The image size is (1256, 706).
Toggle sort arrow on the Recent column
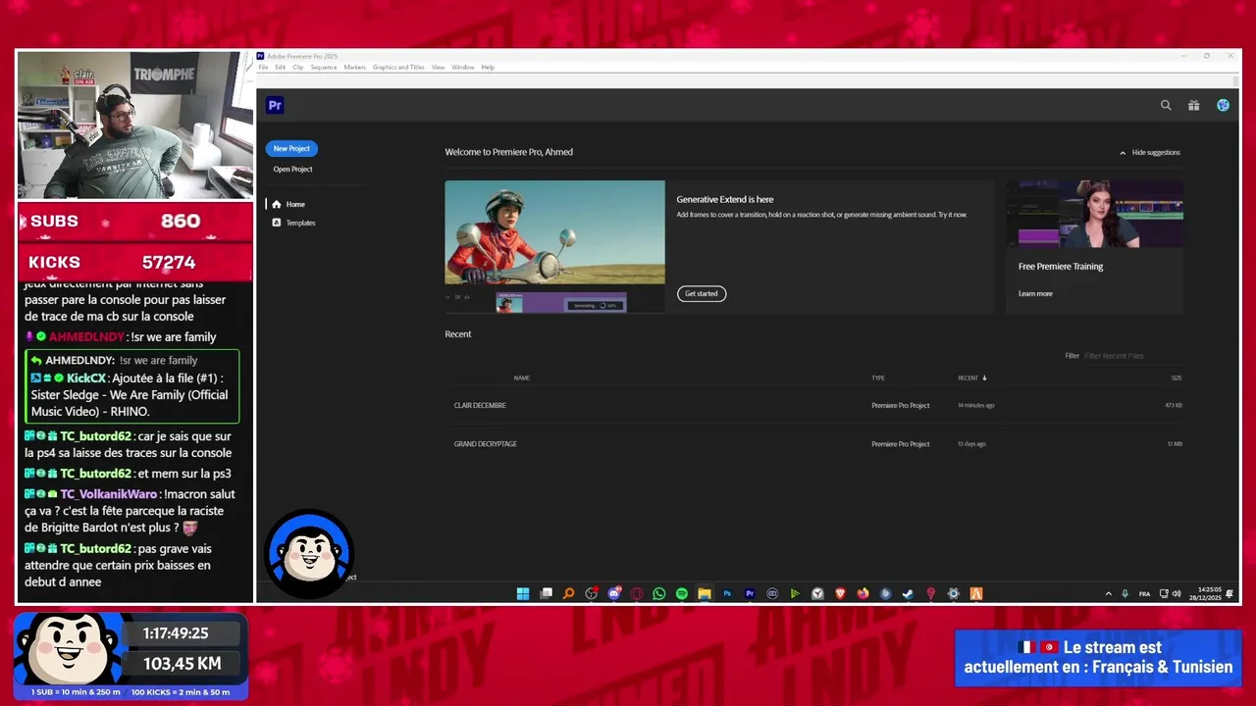pos(984,378)
